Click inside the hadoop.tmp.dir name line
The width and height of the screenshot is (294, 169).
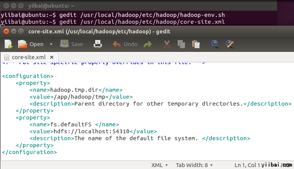pyautogui.click(x=76, y=90)
